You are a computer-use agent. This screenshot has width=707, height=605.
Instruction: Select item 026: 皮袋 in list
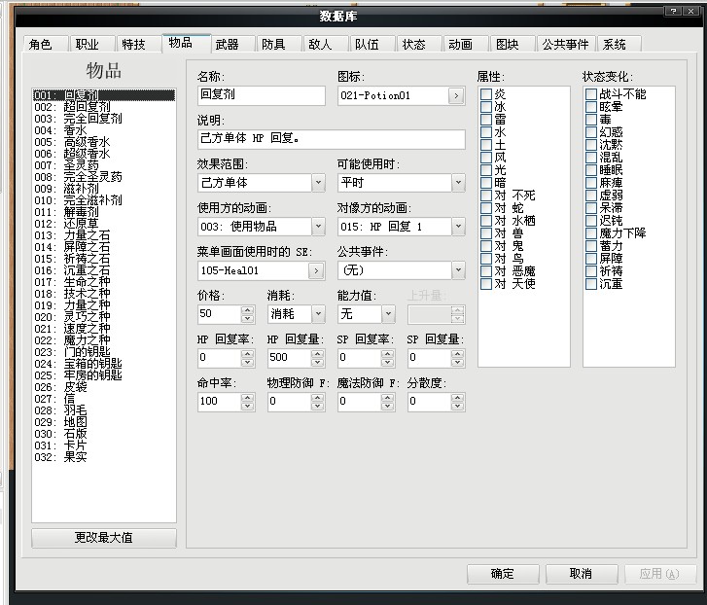[103, 387]
